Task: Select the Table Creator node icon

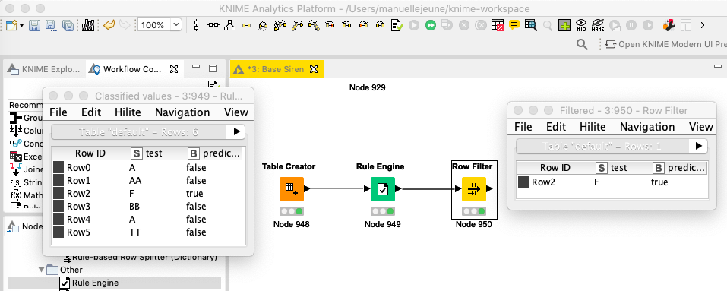Action: [292, 189]
